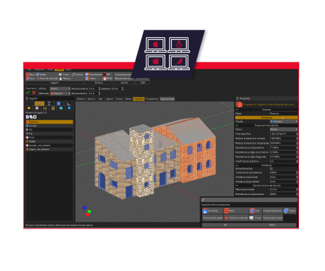Toggle the Punto di controllo selection filter
Viewport: 325px width, 271px height.
pyautogui.click(x=236, y=218)
